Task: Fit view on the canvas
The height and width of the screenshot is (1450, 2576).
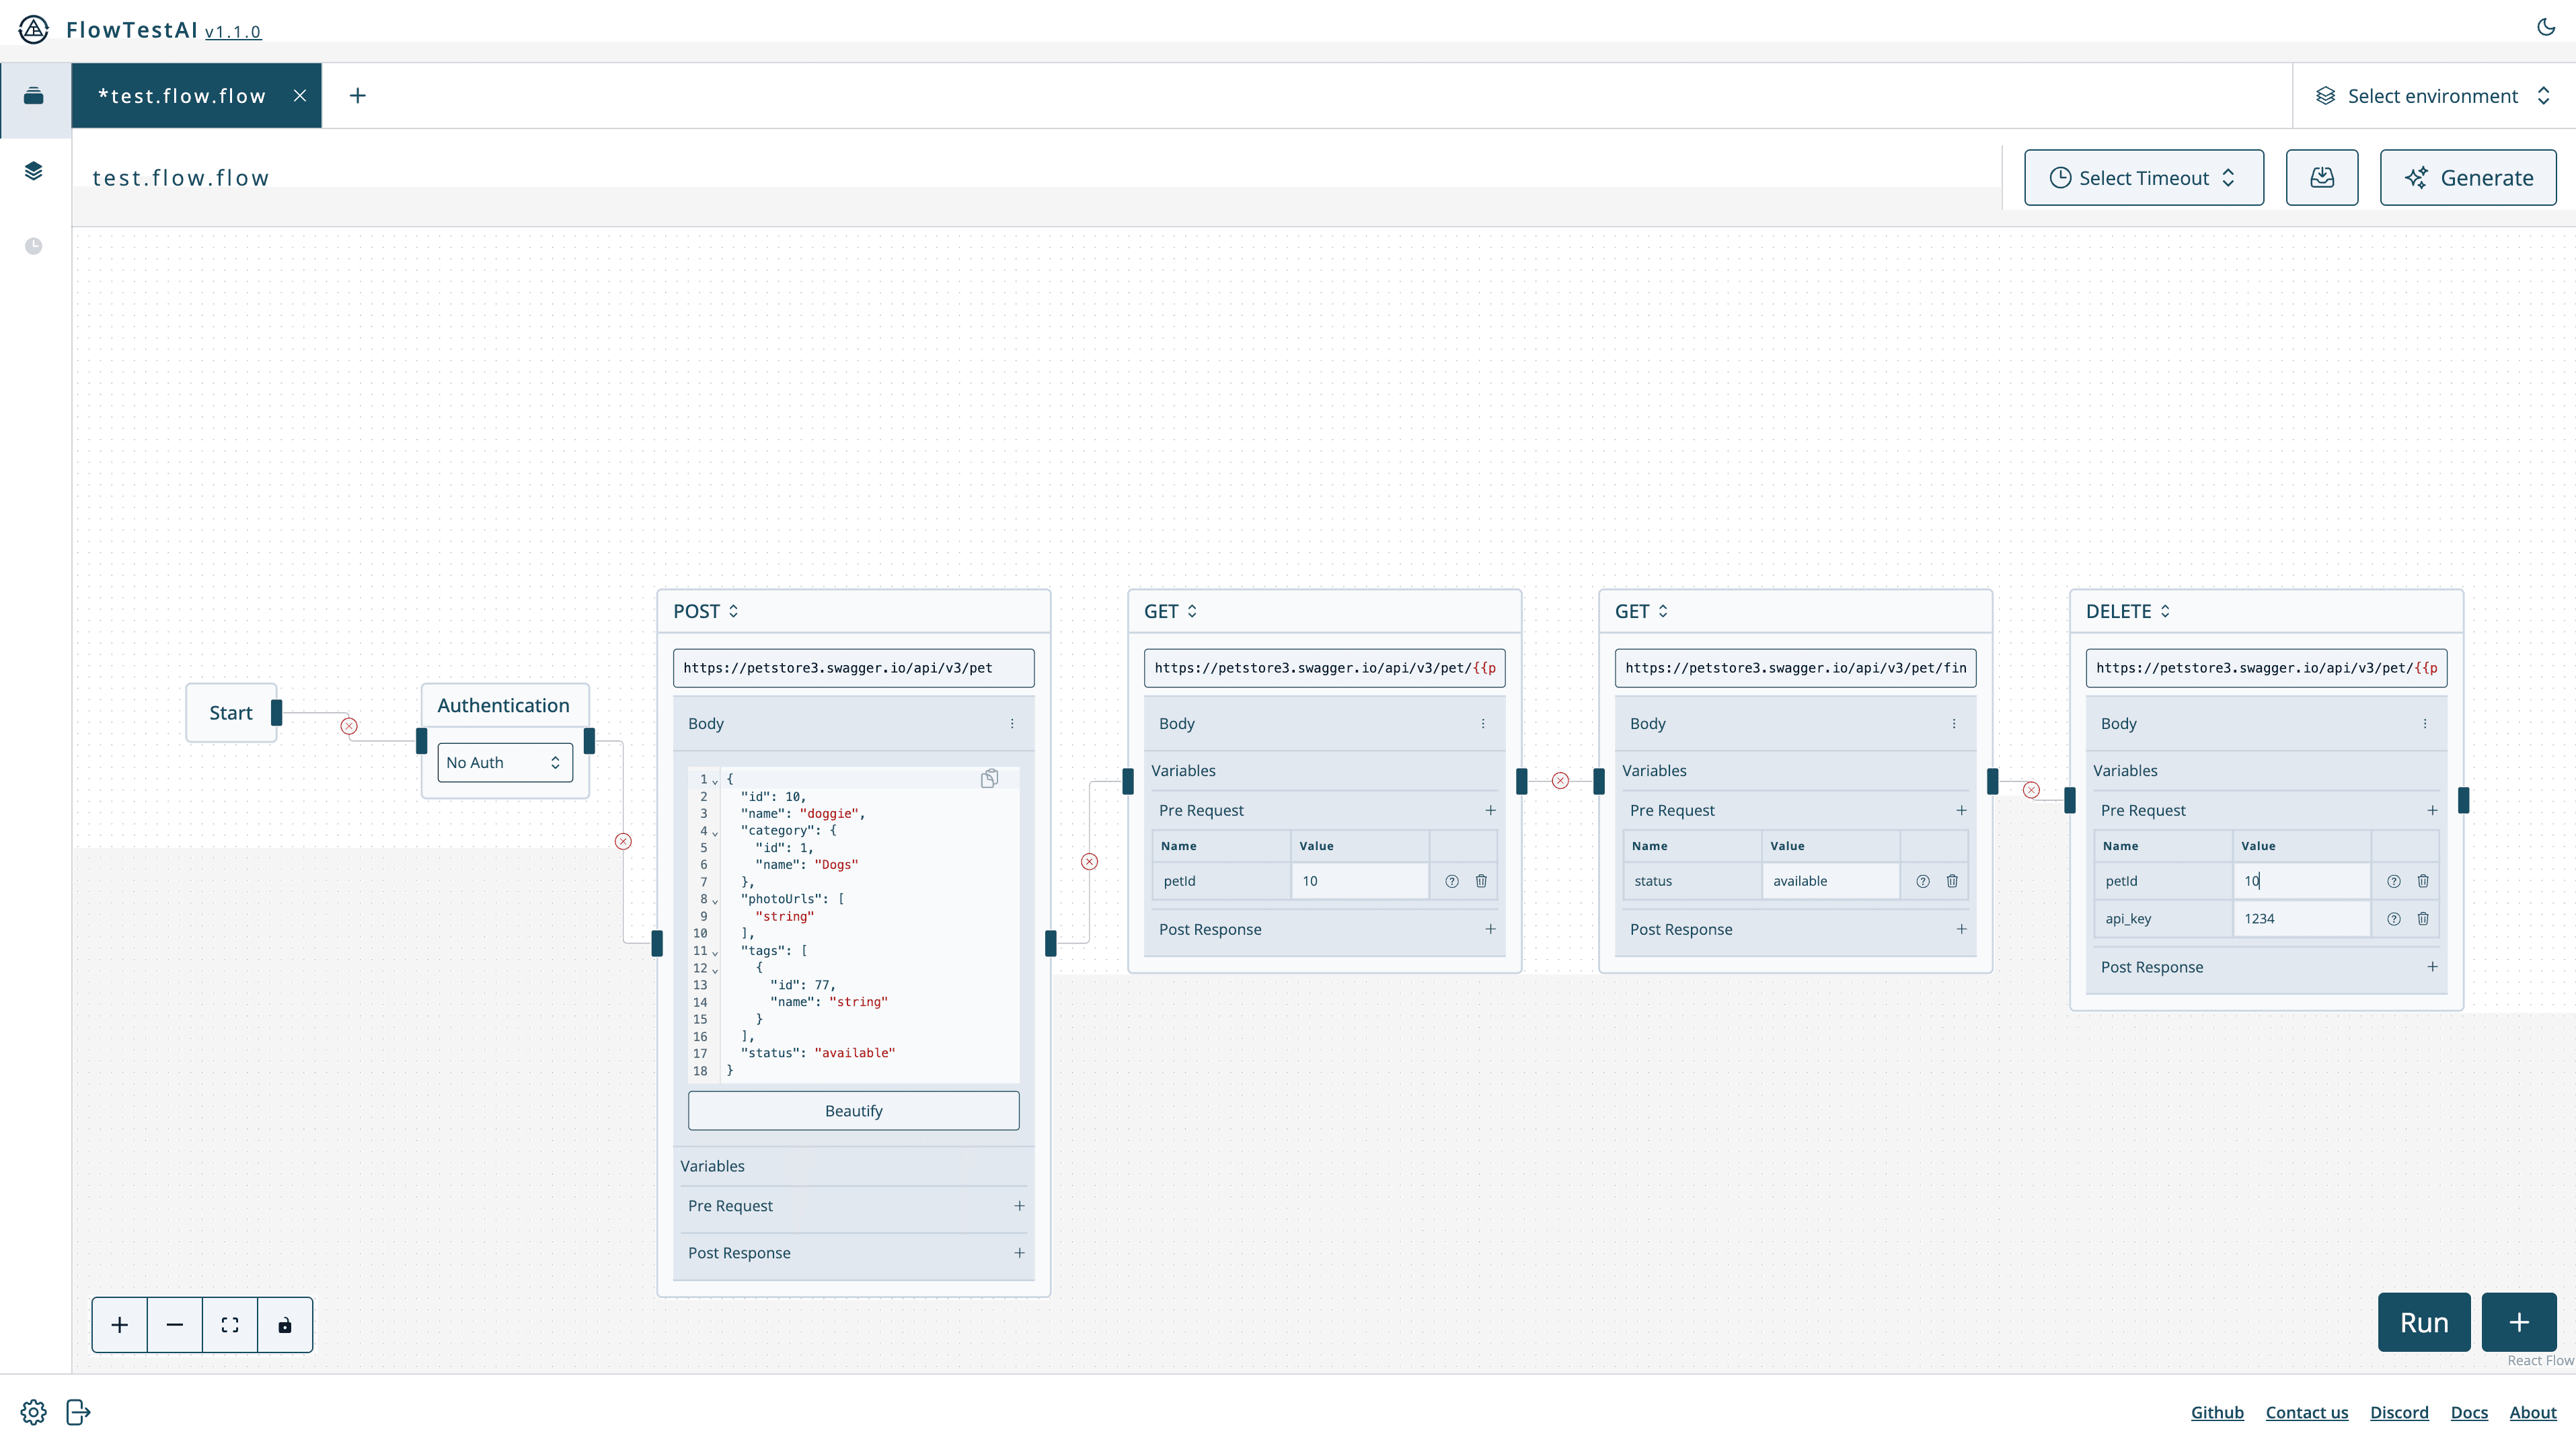Action: 230,1325
